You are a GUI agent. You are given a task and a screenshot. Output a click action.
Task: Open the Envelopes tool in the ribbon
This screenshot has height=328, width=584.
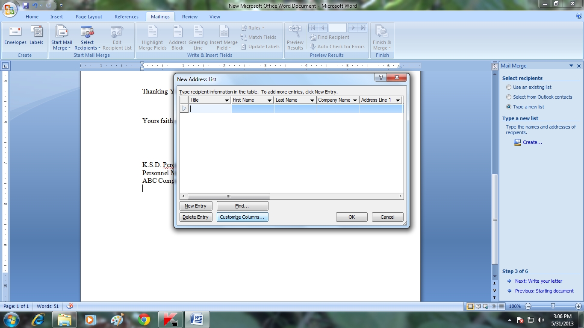pos(15,35)
